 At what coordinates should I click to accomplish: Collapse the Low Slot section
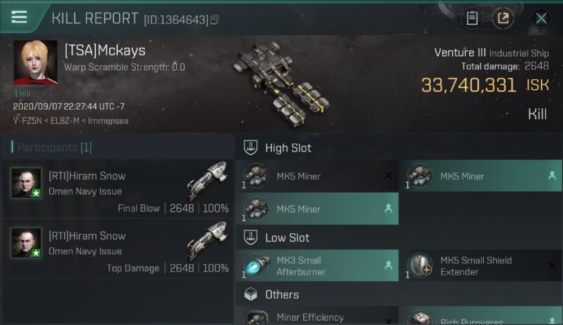click(x=251, y=237)
